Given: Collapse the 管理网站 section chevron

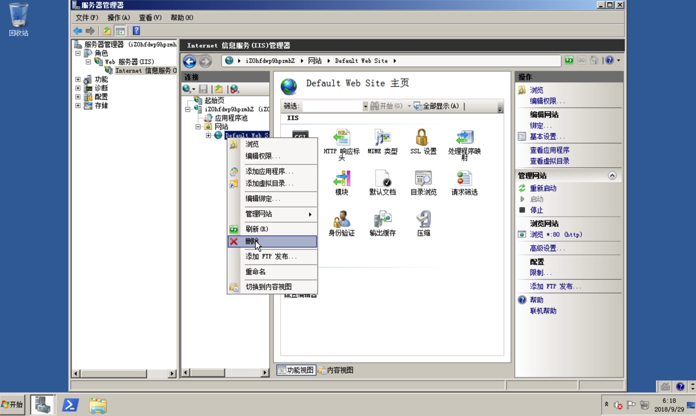Looking at the screenshot, I should coord(612,176).
